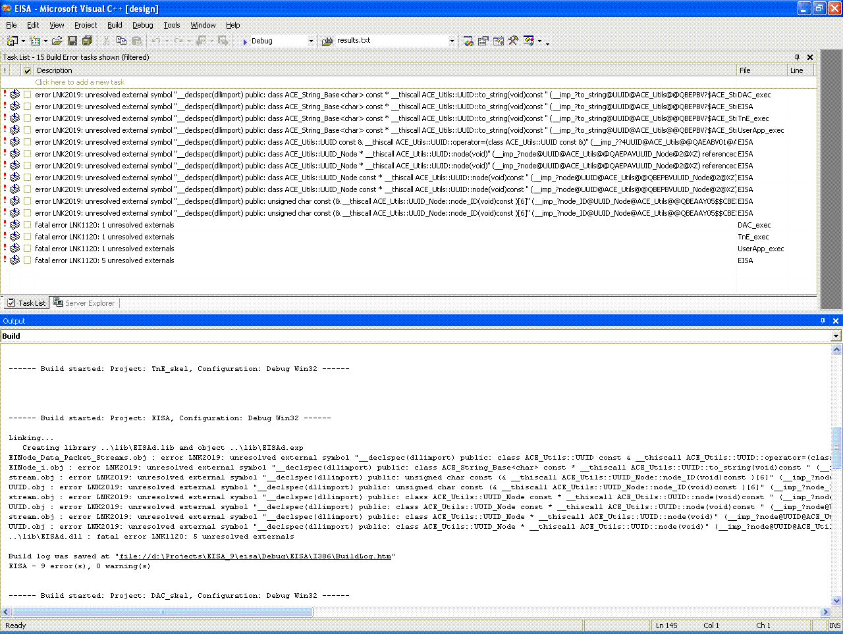The height and width of the screenshot is (634, 843).
Task: Click the build error icon of the TnE_exec LNK2019 row
Action: [14, 118]
